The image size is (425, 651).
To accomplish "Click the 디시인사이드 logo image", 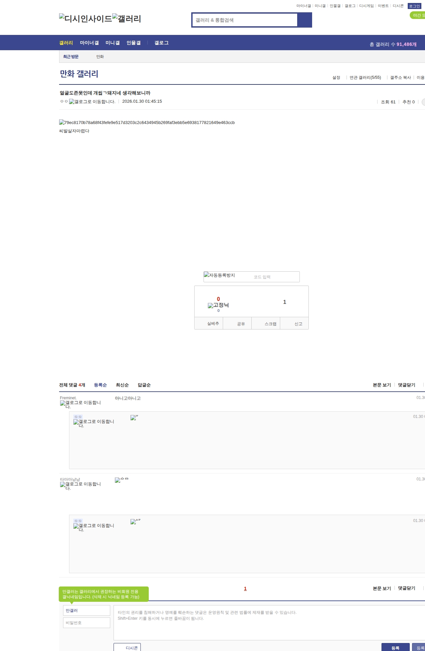I will click(x=85, y=19).
